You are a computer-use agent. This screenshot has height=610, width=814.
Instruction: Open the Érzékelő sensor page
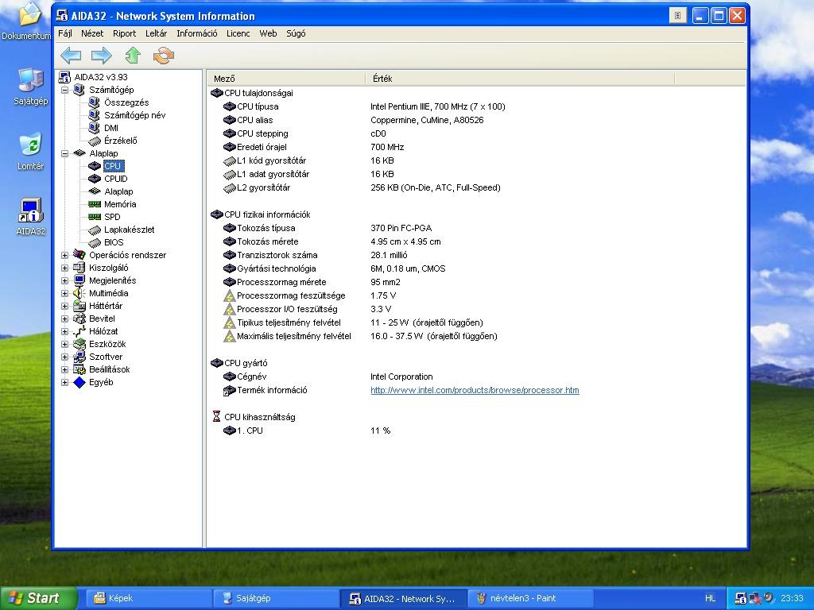point(121,141)
